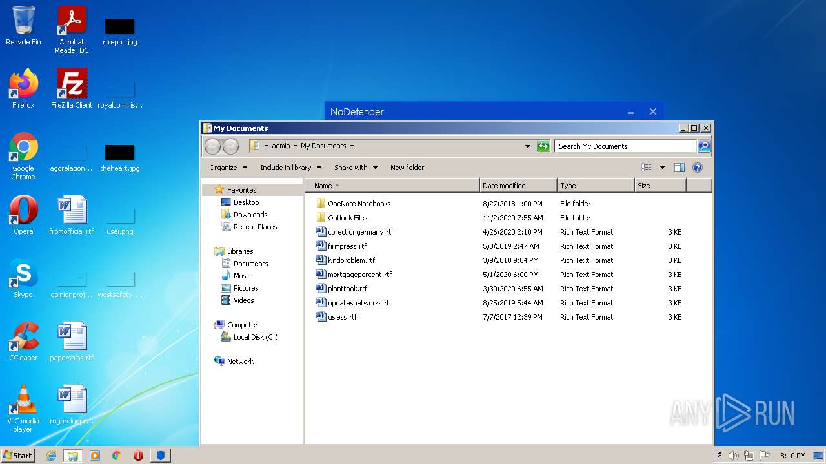Select Desktop under Favorites
Screen dimensions: 826x464
[246, 202]
